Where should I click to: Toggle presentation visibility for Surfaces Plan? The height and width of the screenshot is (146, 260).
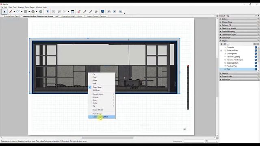pyautogui.click(x=256, y=50)
